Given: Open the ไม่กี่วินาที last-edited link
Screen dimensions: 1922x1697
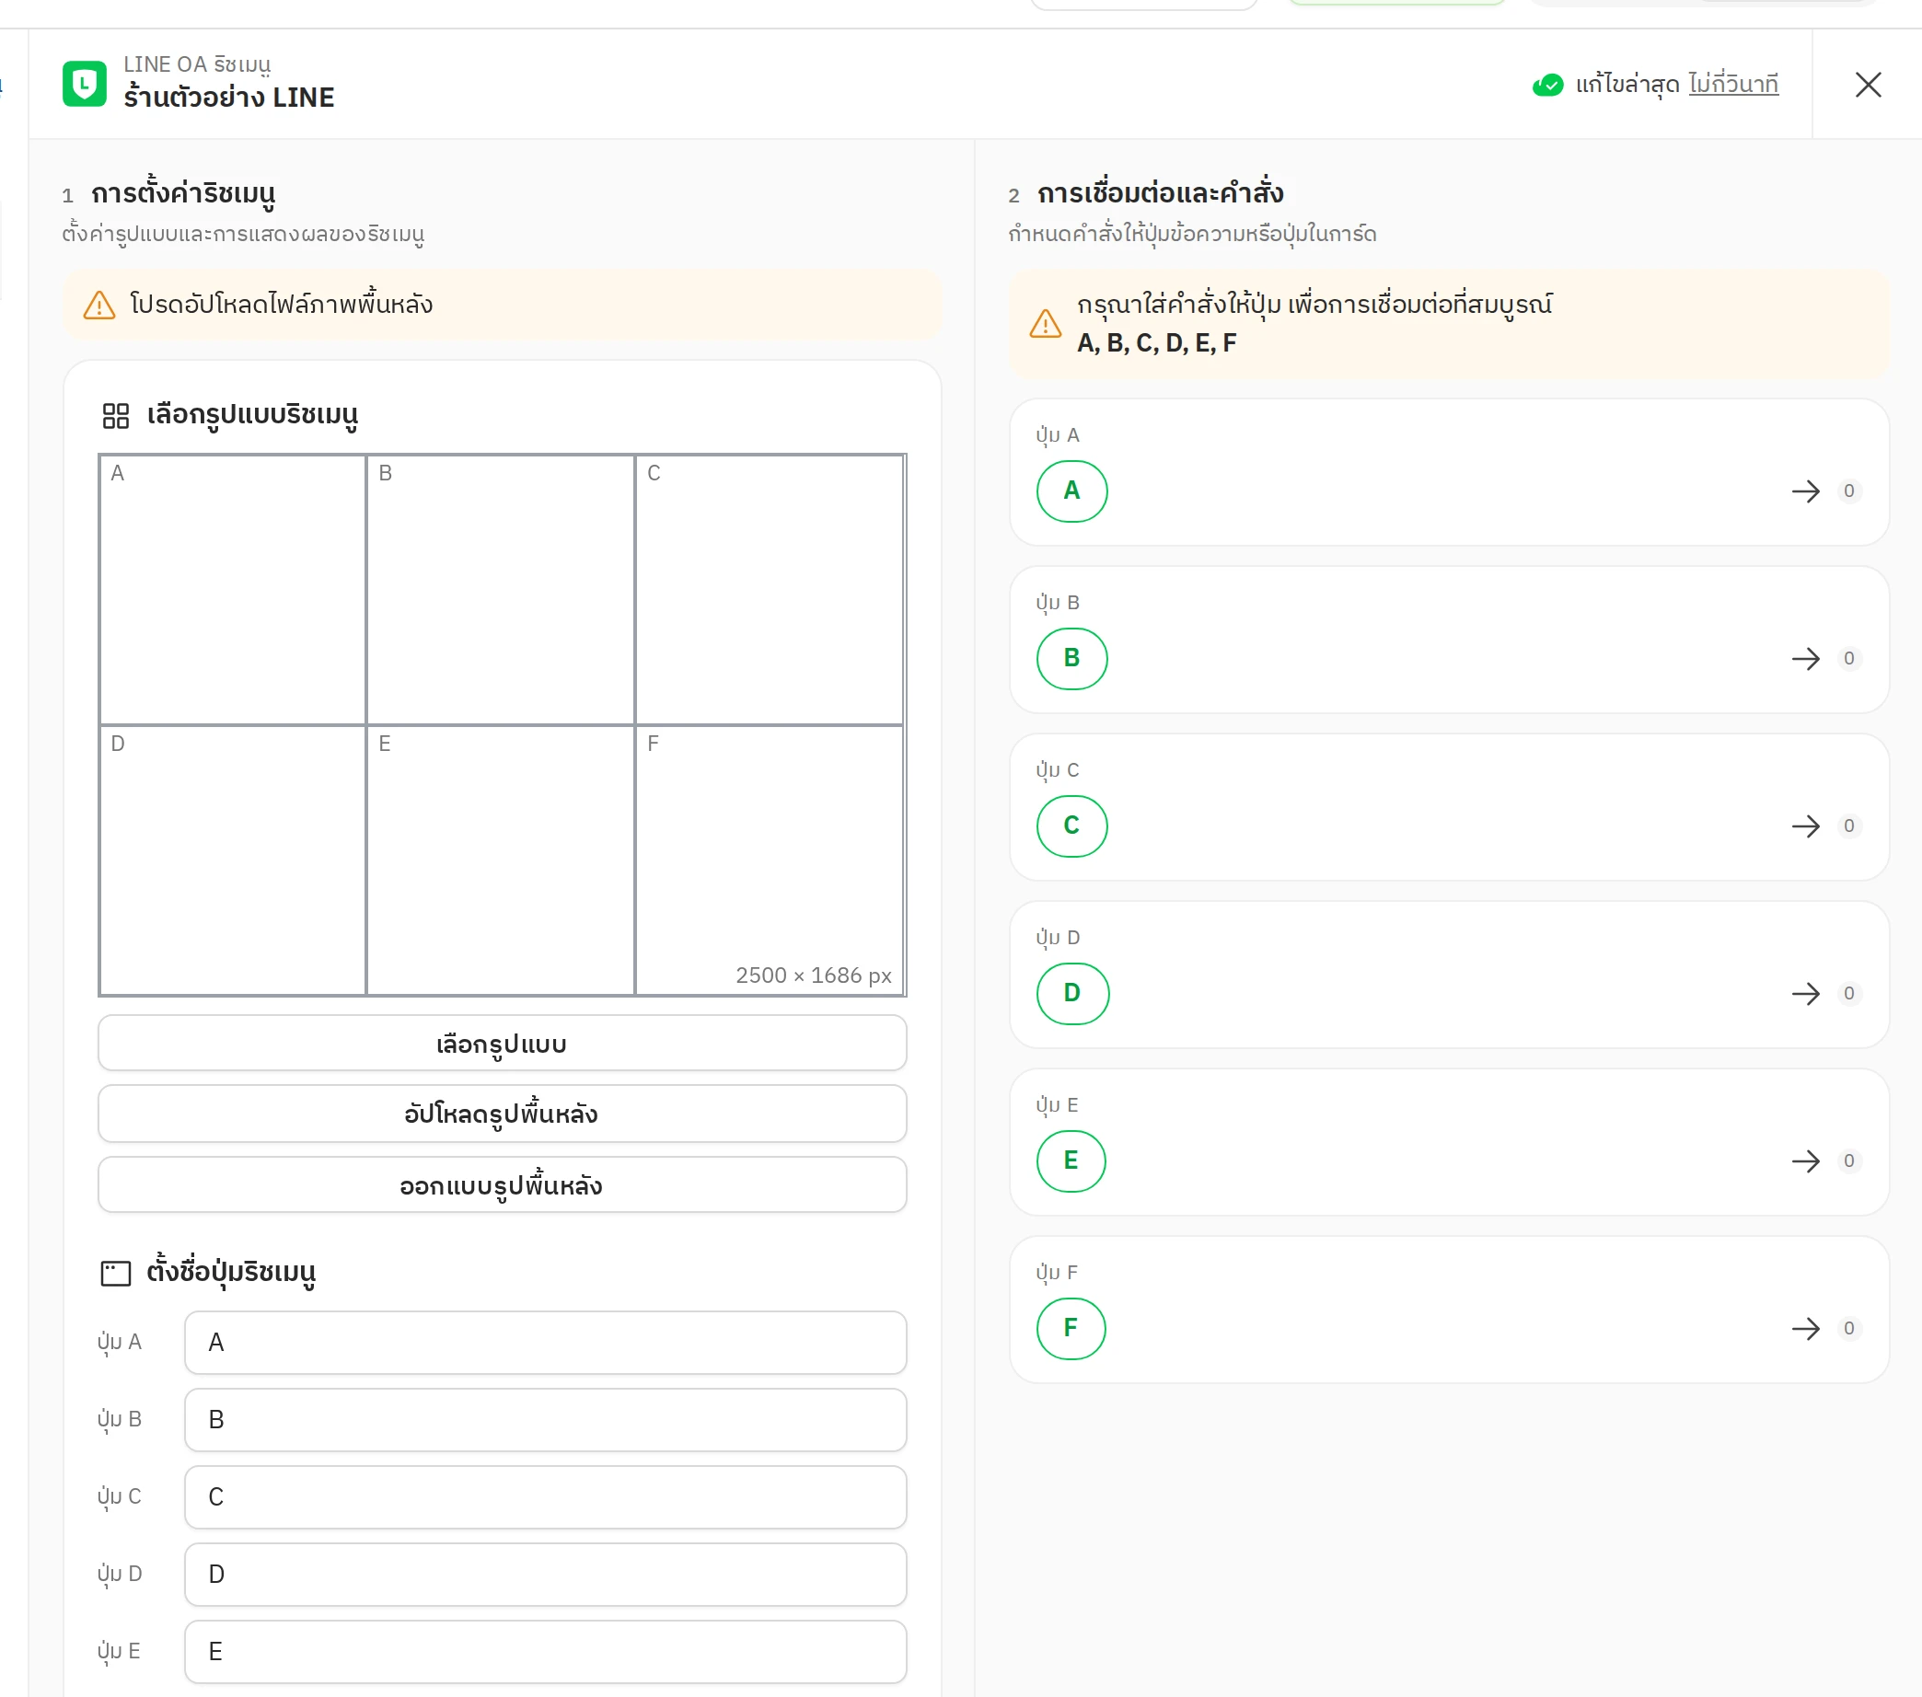Looking at the screenshot, I should coord(1733,85).
